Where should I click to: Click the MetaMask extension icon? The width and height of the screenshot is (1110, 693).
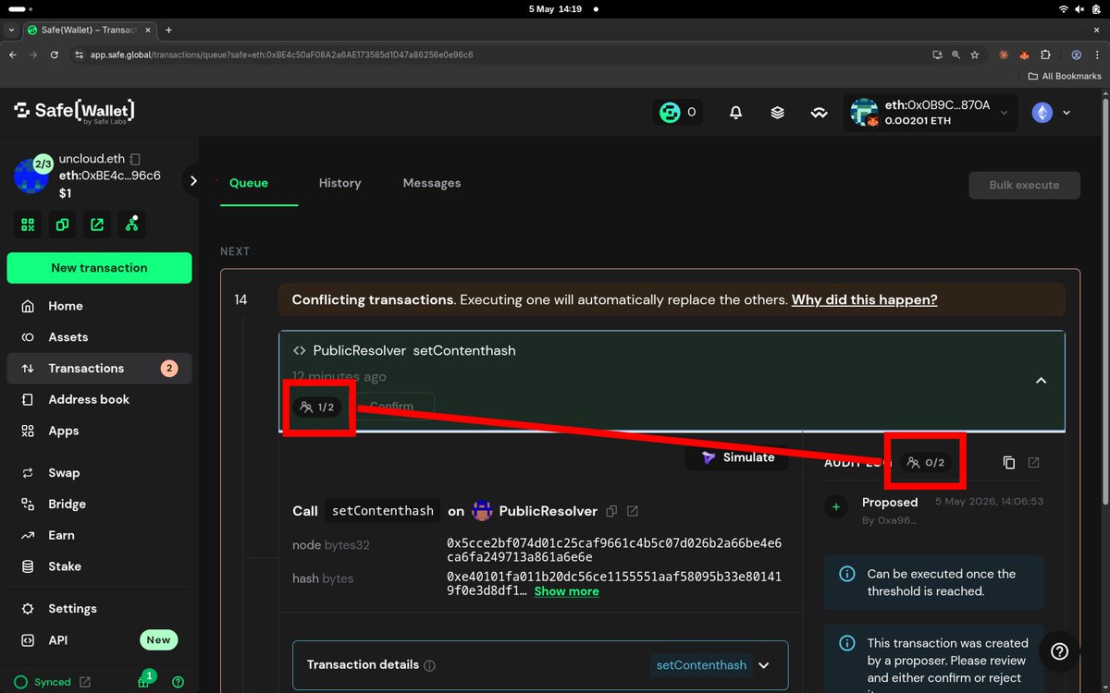pos(1025,55)
